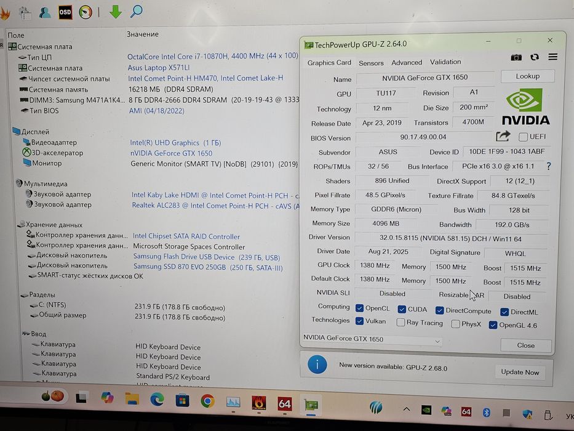Click the checklist report icon in toolbar
This screenshot has width=574, height=431.
coord(25,14)
